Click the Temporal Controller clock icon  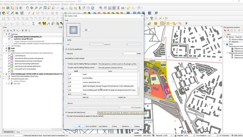point(88,8)
